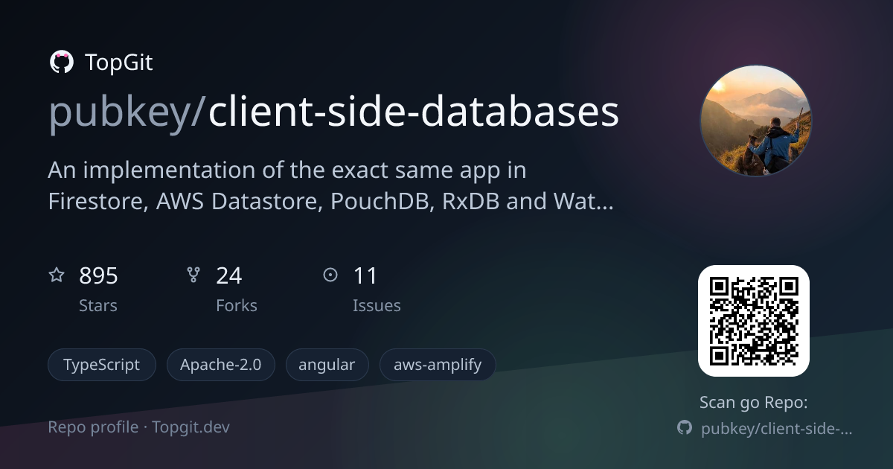Click the Issues label
Viewport: 893px width, 469px height.
point(377,306)
